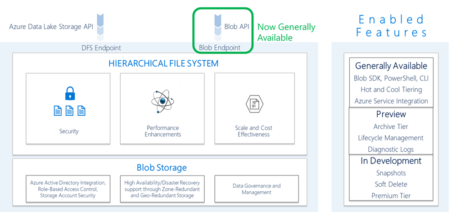Image resolution: width=461 pixels, height=212 pixels.
Task: Select Soft Delete under In Development
Action: pos(391,184)
